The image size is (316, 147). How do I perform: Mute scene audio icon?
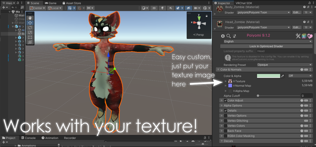(x=171, y=8)
